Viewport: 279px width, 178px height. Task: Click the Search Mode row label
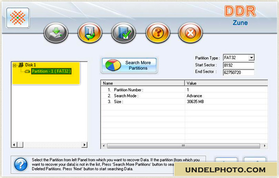click(x=126, y=95)
